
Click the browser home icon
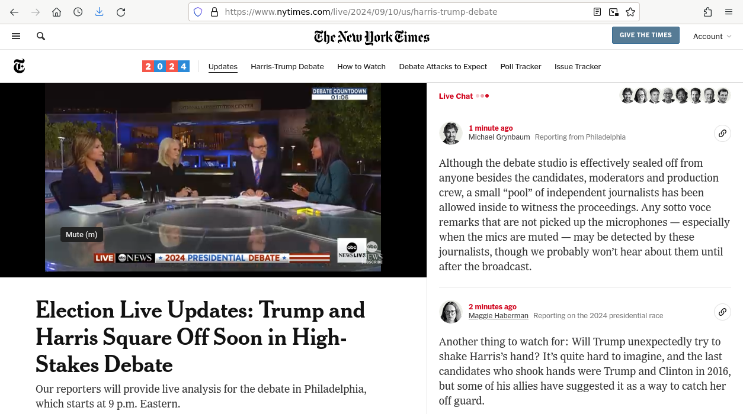56,12
